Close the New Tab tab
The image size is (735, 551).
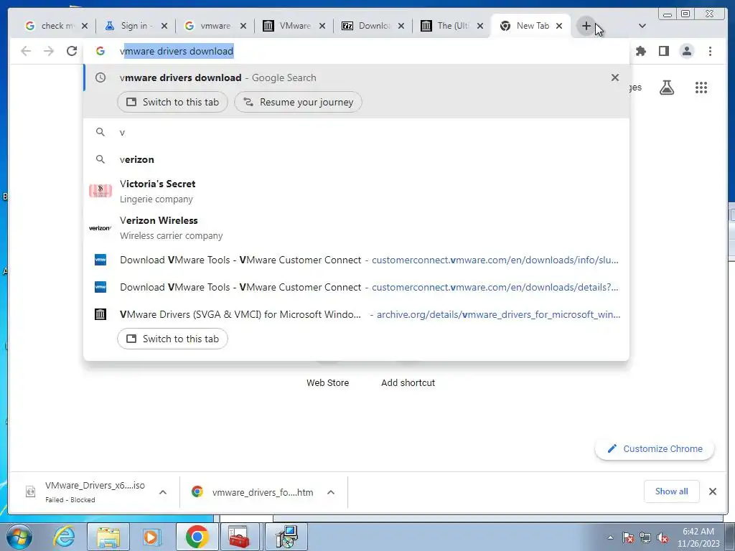point(558,26)
